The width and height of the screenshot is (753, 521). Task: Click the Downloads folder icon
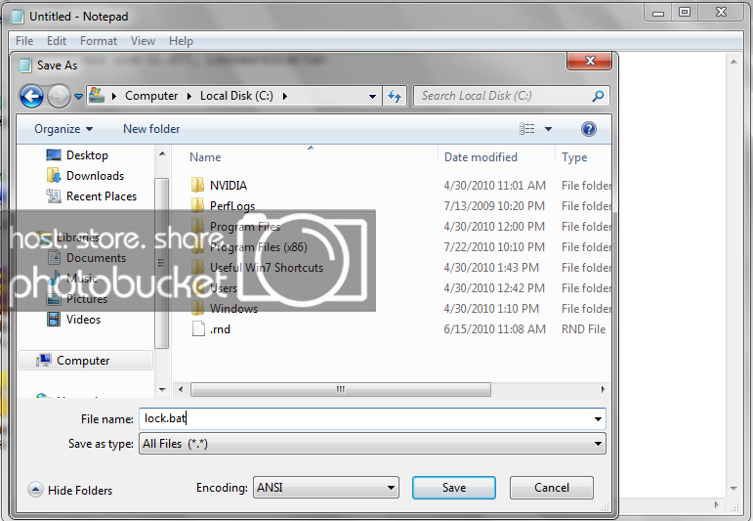tap(54, 175)
